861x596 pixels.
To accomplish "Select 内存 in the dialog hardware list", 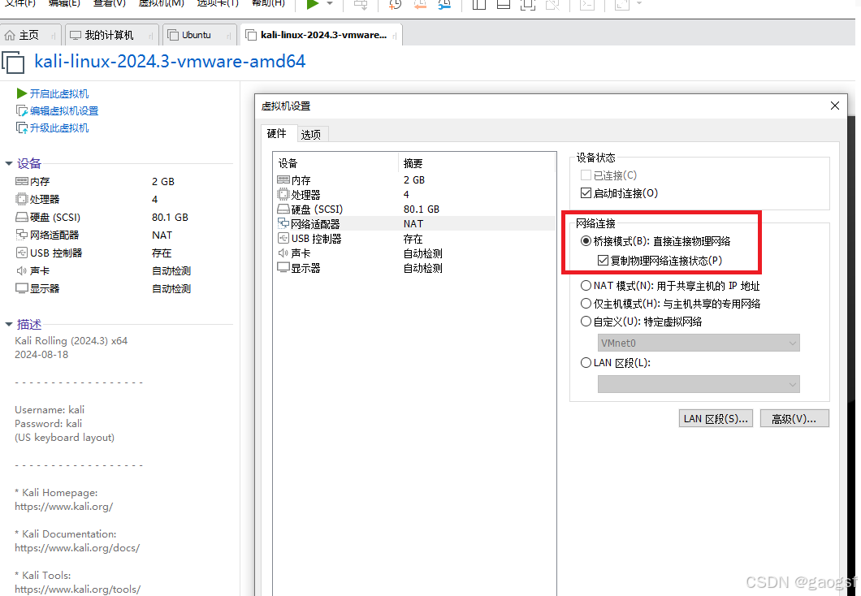I will pos(416,180).
